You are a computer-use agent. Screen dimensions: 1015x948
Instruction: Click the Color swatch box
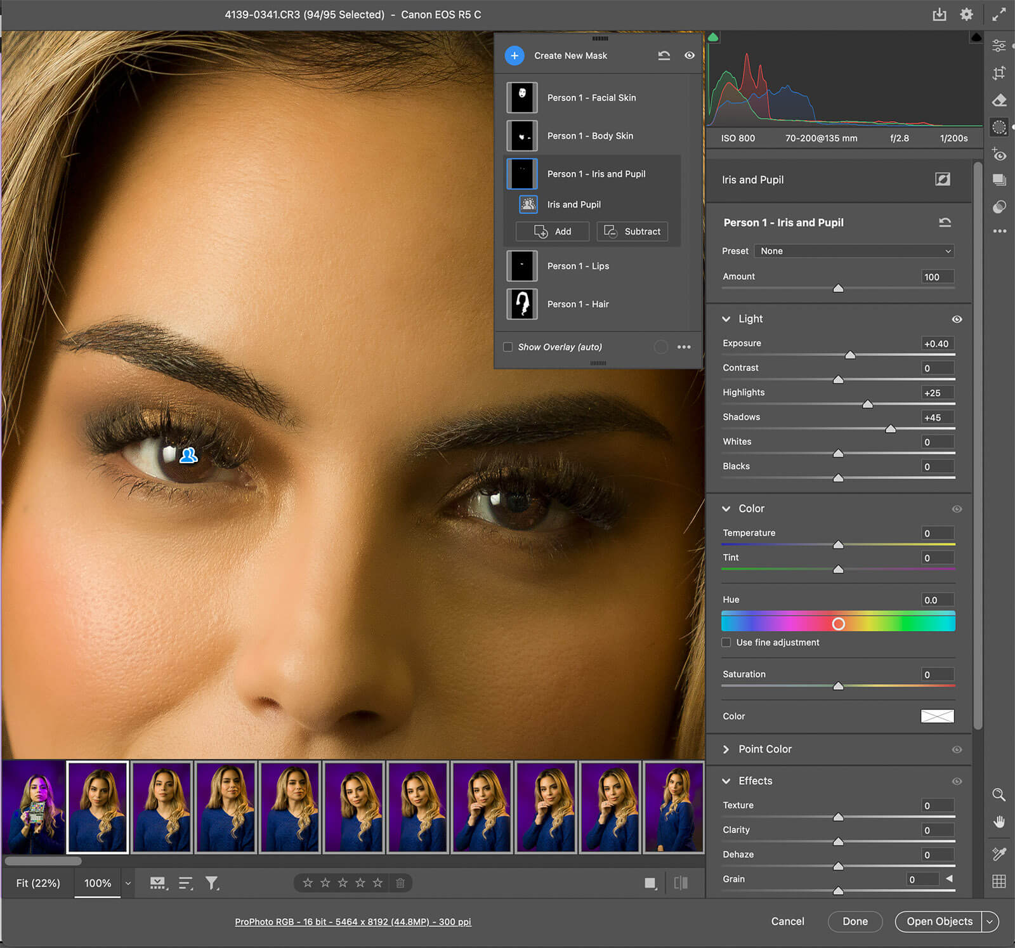click(x=937, y=716)
